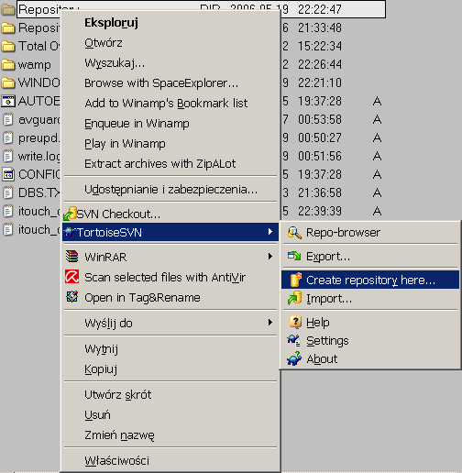Open Wyszukaj... menu entry
Screen dimensions: 462x473
[x=170, y=63]
